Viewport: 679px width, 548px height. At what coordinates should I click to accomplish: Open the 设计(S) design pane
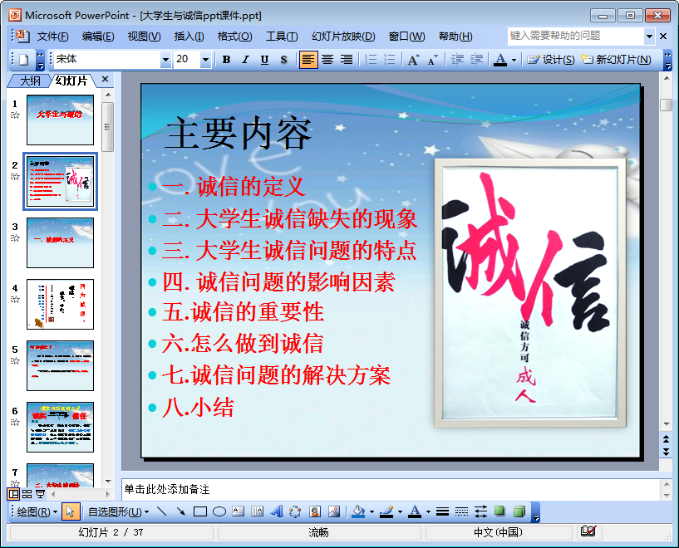coord(551,60)
